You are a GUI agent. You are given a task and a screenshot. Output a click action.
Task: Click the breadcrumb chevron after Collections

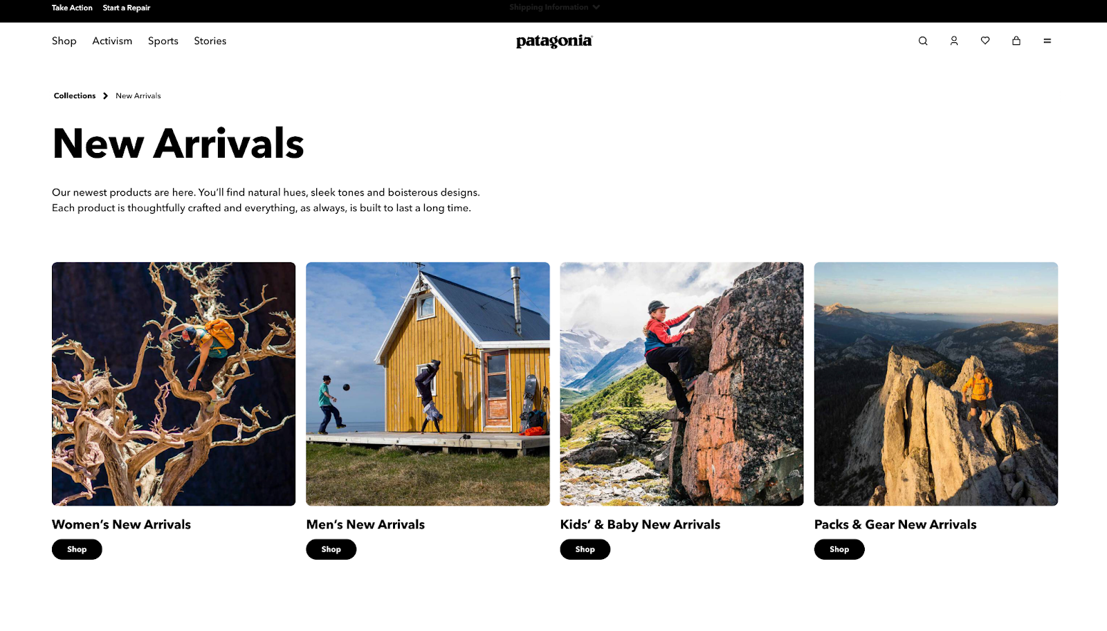[106, 96]
